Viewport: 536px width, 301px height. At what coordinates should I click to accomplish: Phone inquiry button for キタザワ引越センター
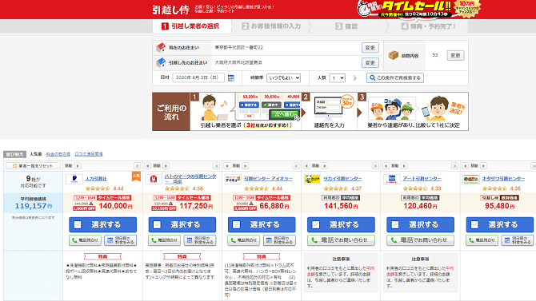click(x=482, y=240)
